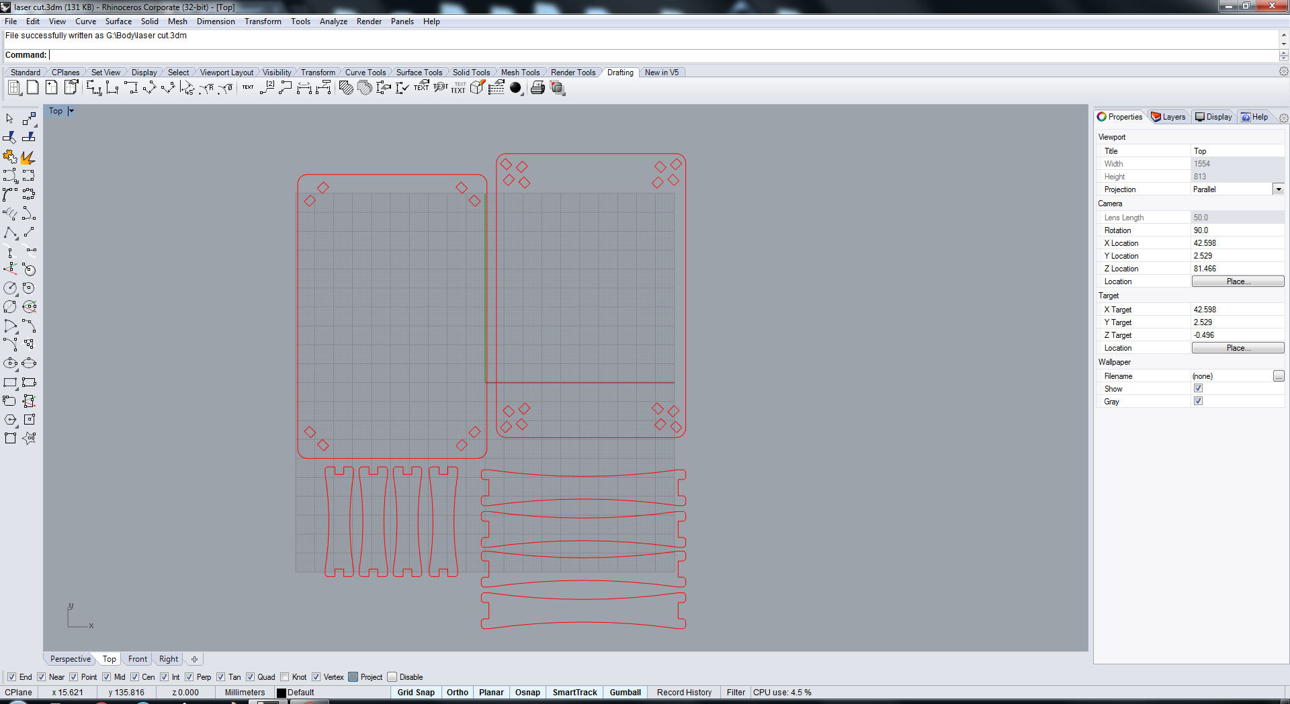
Task: Click the polyline tool icon
Action: pyautogui.click(x=10, y=232)
